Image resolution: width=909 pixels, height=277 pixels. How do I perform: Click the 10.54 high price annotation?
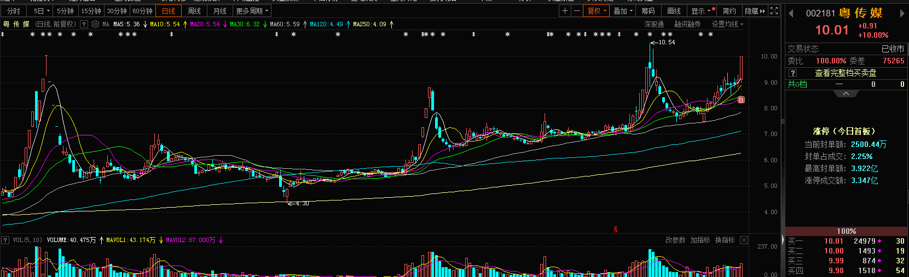tap(667, 42)
